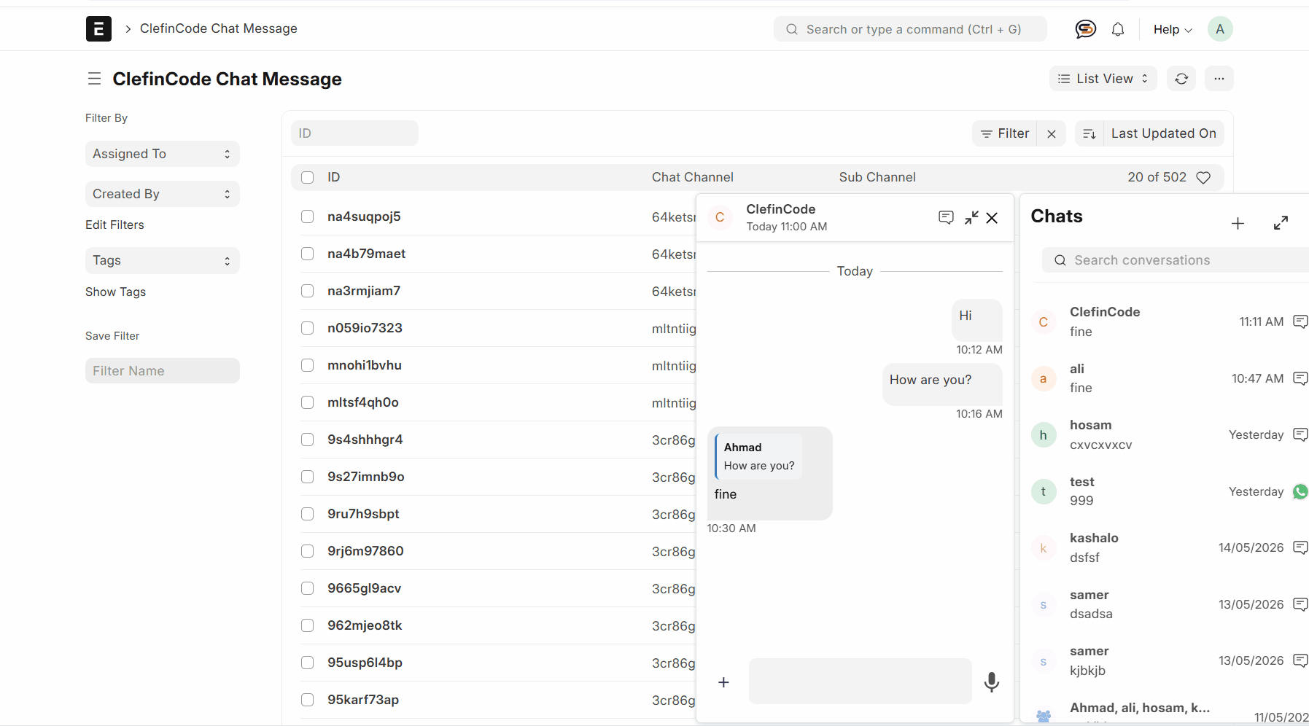Click the message text input box
Image resolution: width=1309 pixels, height=726 pixels.
[x=860, y=681]
